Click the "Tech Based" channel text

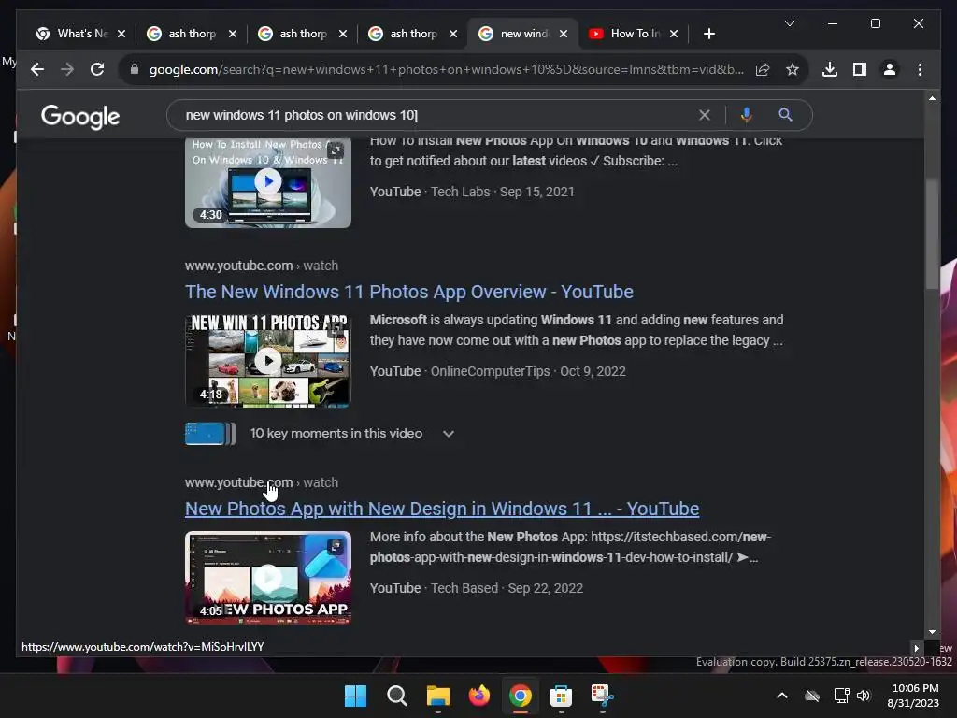(464, 588)
